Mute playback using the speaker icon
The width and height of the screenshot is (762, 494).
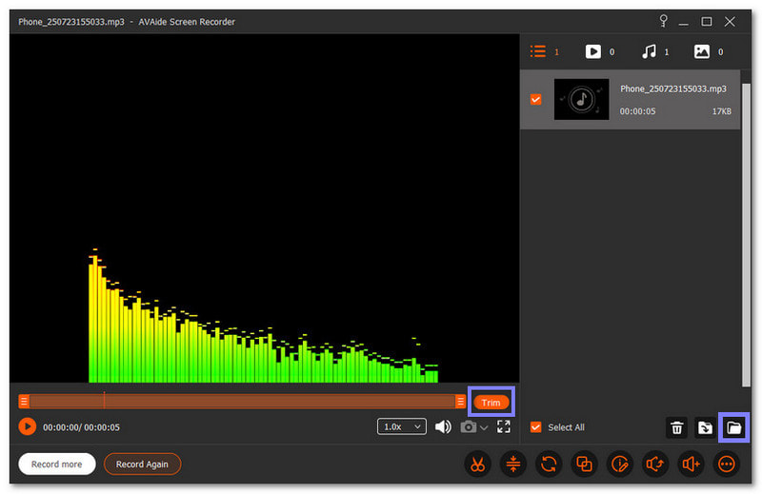tap(443, 426)
